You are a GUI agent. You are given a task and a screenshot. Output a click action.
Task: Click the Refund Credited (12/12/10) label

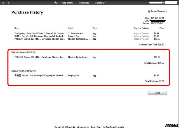click(x=23, y=52)
